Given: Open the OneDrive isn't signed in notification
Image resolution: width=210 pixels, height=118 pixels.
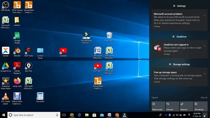Looking at the screenshot, I should pyautogui.click(x=179, y=49).
